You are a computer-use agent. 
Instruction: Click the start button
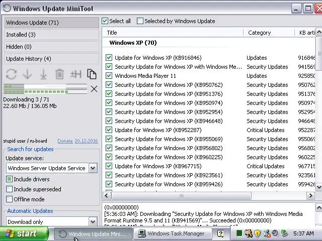24,233
